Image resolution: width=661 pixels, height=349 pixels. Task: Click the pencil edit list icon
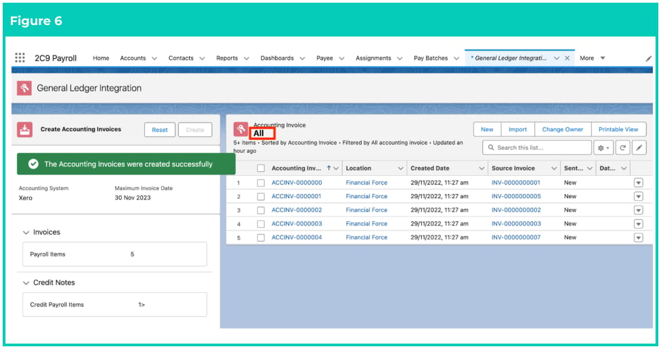click(639, 147)
